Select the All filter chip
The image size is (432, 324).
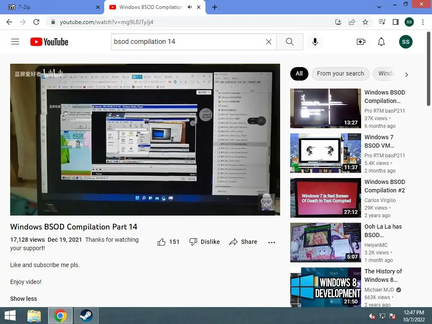pos(299,73)
